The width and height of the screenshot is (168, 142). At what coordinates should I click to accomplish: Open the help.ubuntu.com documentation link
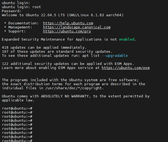[x=68, y=23]
